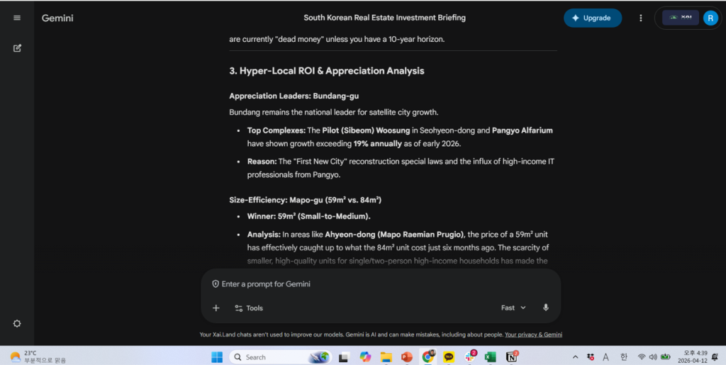Open PowerPoint from the taskbar
The width and height of the screenshot is (726, 365).
[407, 357]
